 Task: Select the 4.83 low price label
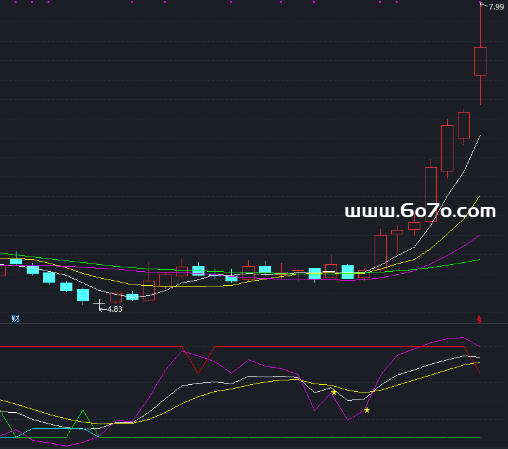click(115, 309)
